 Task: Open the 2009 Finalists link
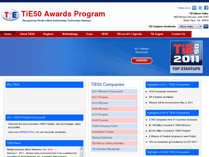click(x=114, y=120)
